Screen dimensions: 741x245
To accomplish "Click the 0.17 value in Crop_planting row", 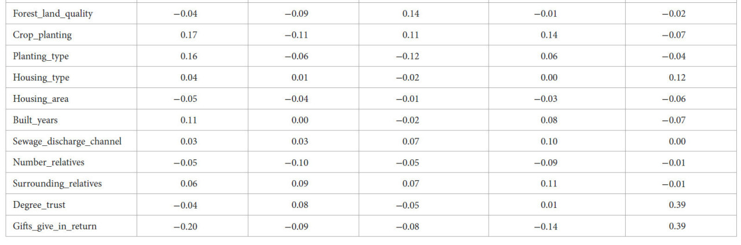I will [189, 35].
